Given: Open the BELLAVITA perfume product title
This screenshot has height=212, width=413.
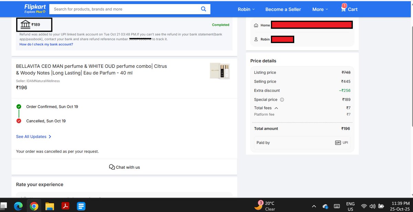Looking at the screenshot, I should coord(92,69).
